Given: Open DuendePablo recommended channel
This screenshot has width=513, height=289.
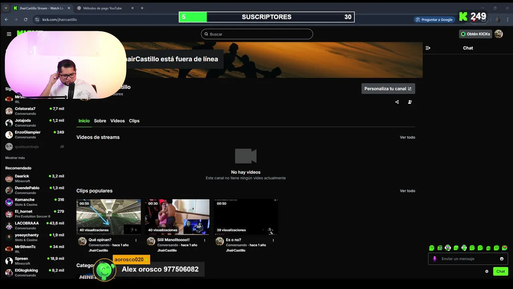Looking at the screenshot, I should click(35, 190).
